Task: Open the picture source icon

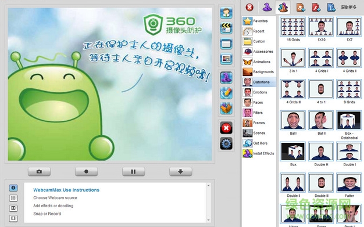Action: 226,59
